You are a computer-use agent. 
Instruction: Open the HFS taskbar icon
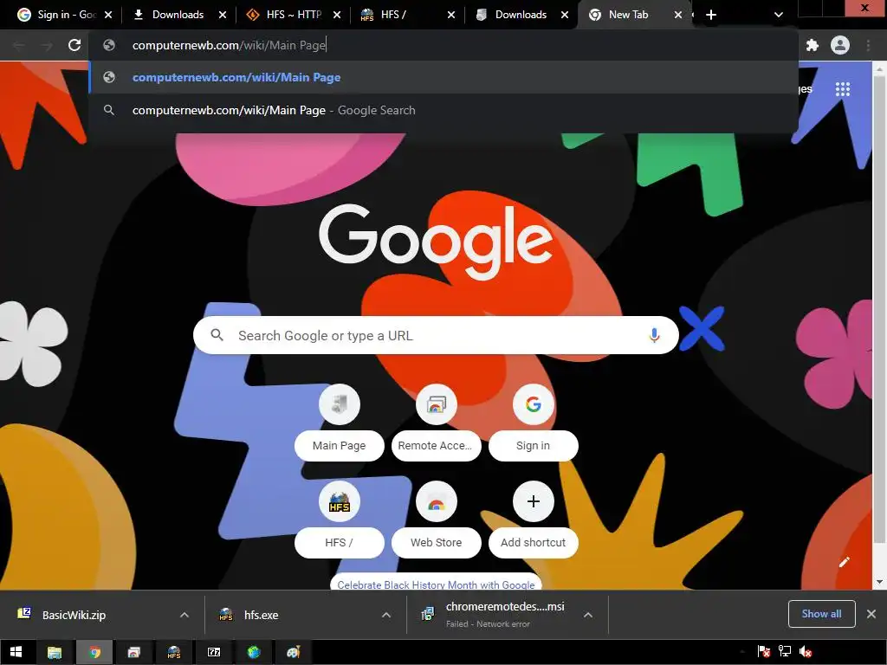[173, 652]
